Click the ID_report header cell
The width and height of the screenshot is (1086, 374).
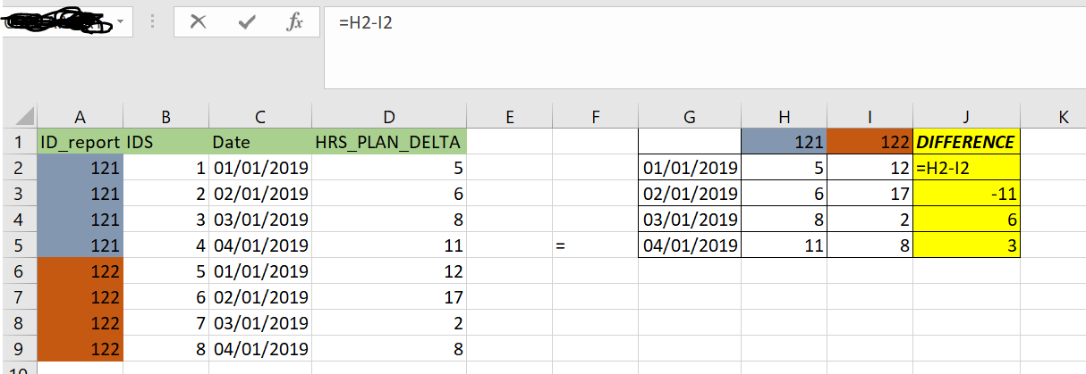click(80, 142)
